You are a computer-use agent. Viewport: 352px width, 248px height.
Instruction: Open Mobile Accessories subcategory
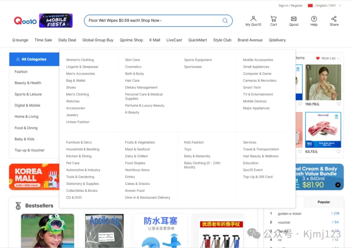click(258, 60)
